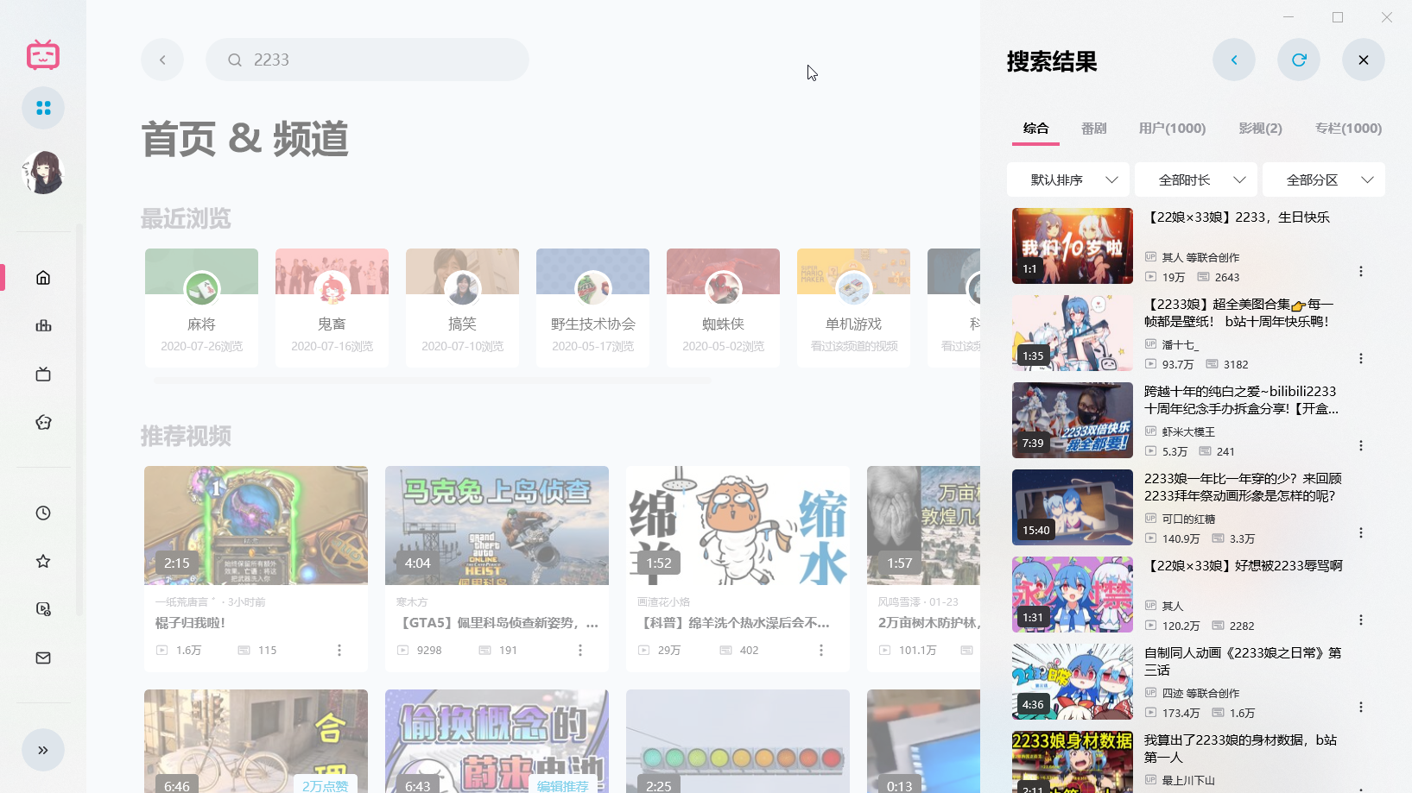The width and height of the screenshot is (1412, 793).
Task: Open the TV live icon in sidebar
Action: click(43, 374)
